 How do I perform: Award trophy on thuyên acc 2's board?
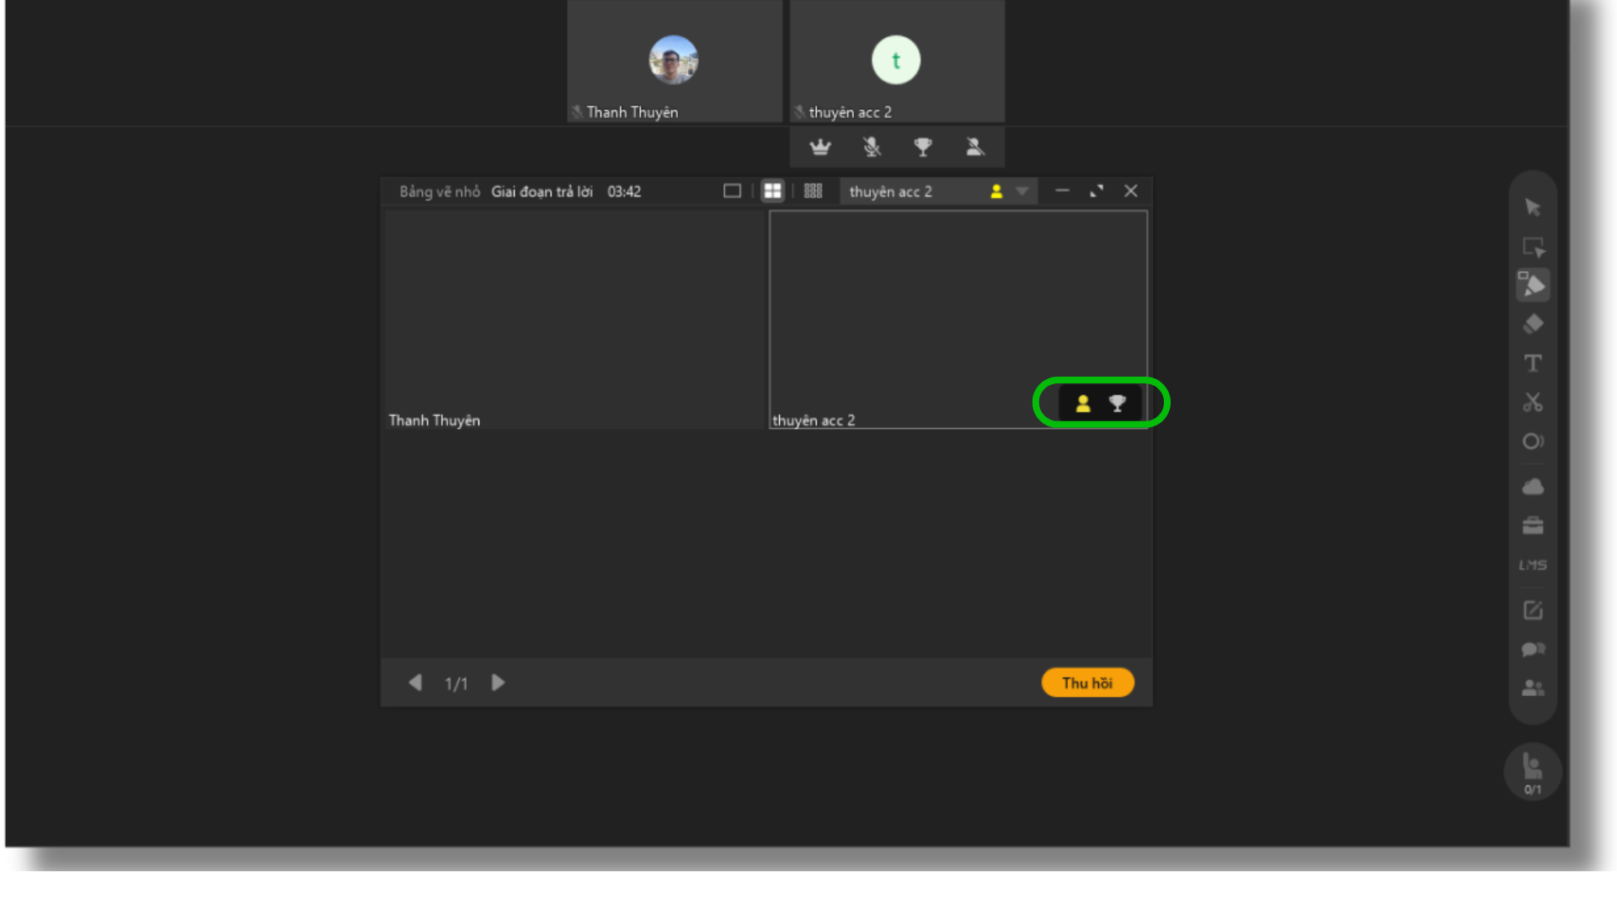1117,404
